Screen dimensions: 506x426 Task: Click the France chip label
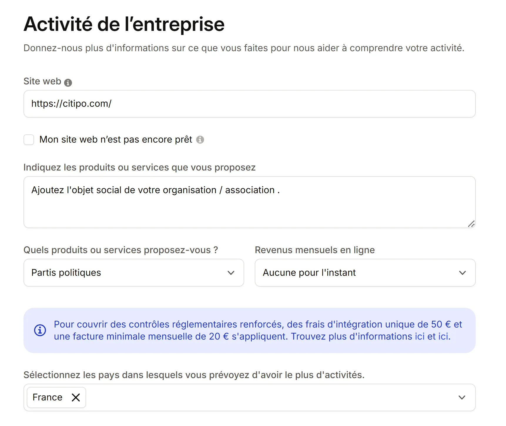click(x=47, y=397)
